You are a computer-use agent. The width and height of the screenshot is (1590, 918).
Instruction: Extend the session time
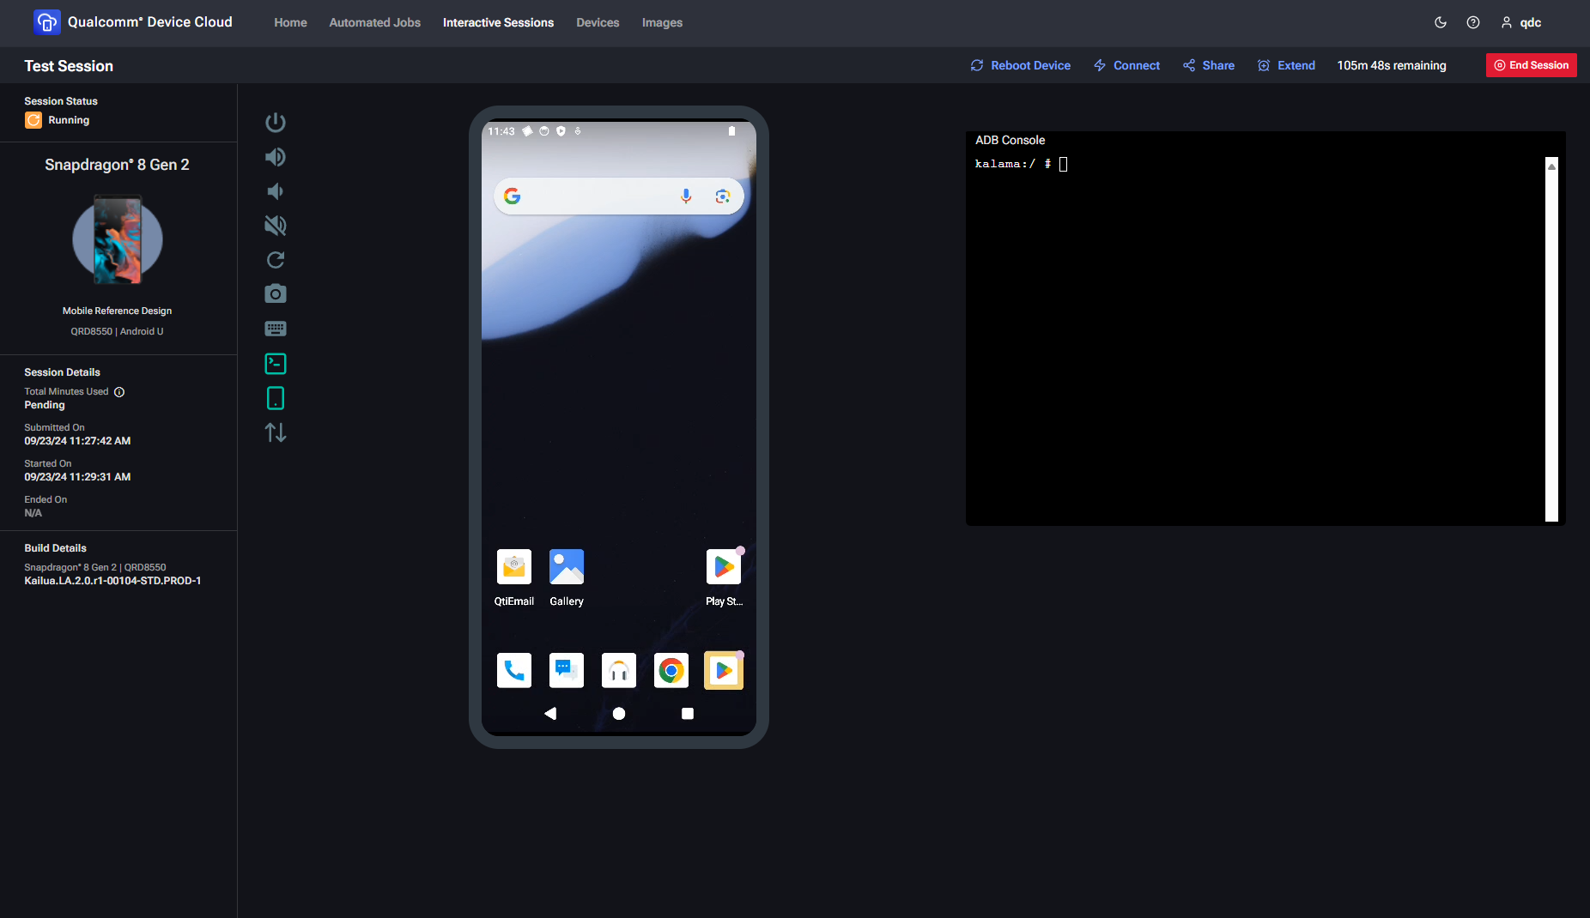point(1286,65)
